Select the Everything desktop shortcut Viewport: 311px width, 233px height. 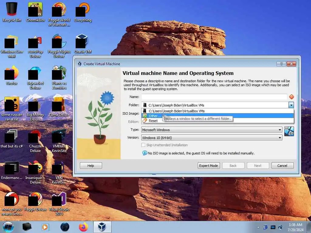pyautogui.click(x=83, y=12)
